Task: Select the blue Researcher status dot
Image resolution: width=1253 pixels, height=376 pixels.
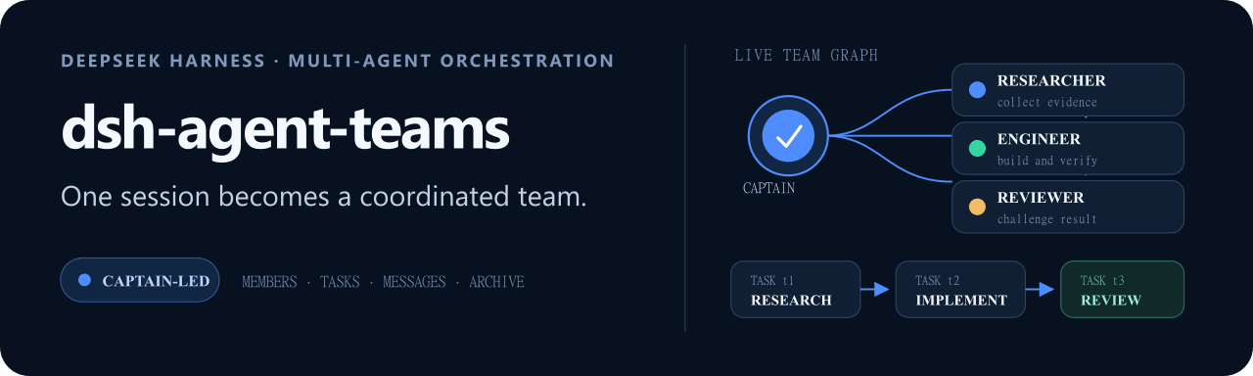Action: (977, 90)
